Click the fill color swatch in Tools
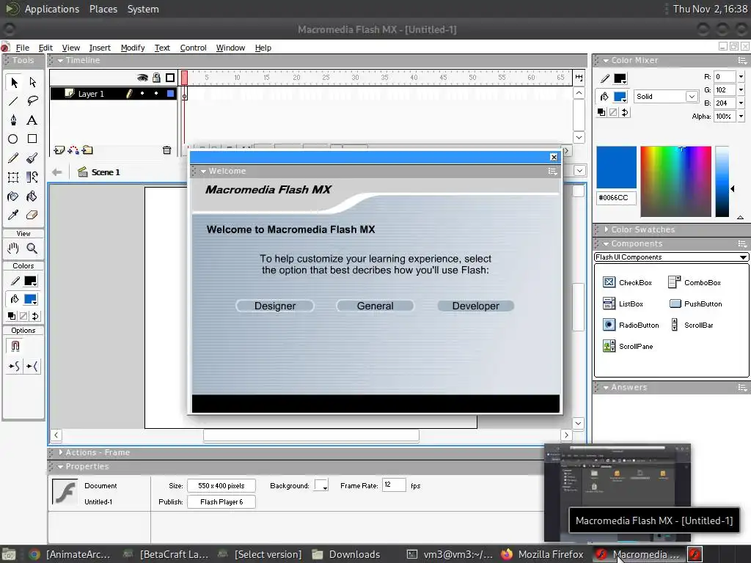Screen dimensions: 751x563 coord(31,299)
